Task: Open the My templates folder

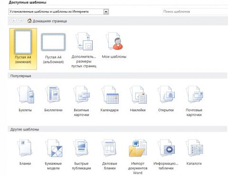Action: pos(114,45)
